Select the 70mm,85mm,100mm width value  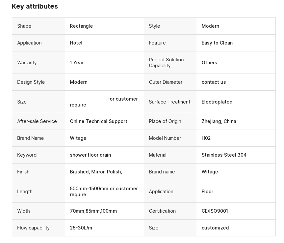tap(93, 211)
